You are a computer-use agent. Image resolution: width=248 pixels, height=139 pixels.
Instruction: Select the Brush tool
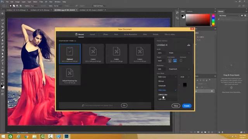click(2, 37)
